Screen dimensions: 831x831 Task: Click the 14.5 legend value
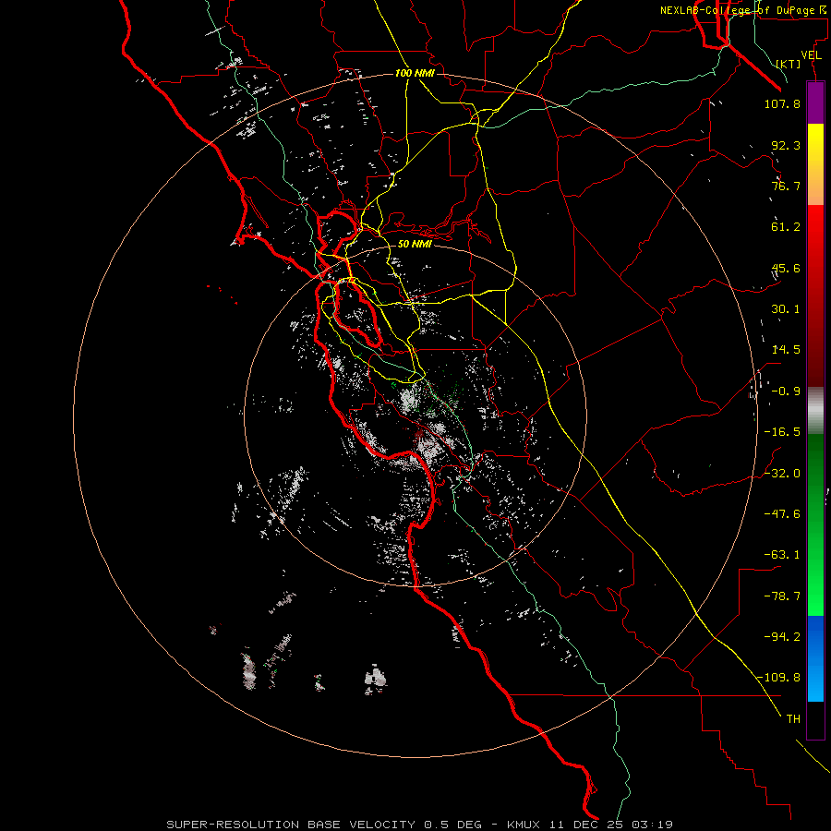click(786, 350)
